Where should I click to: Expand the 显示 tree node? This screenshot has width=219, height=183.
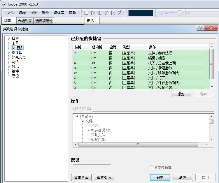9,66
